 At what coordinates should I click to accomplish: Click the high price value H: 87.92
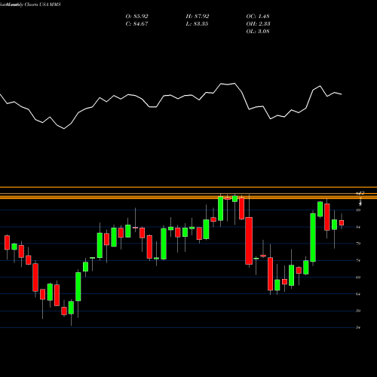[198, 17]
